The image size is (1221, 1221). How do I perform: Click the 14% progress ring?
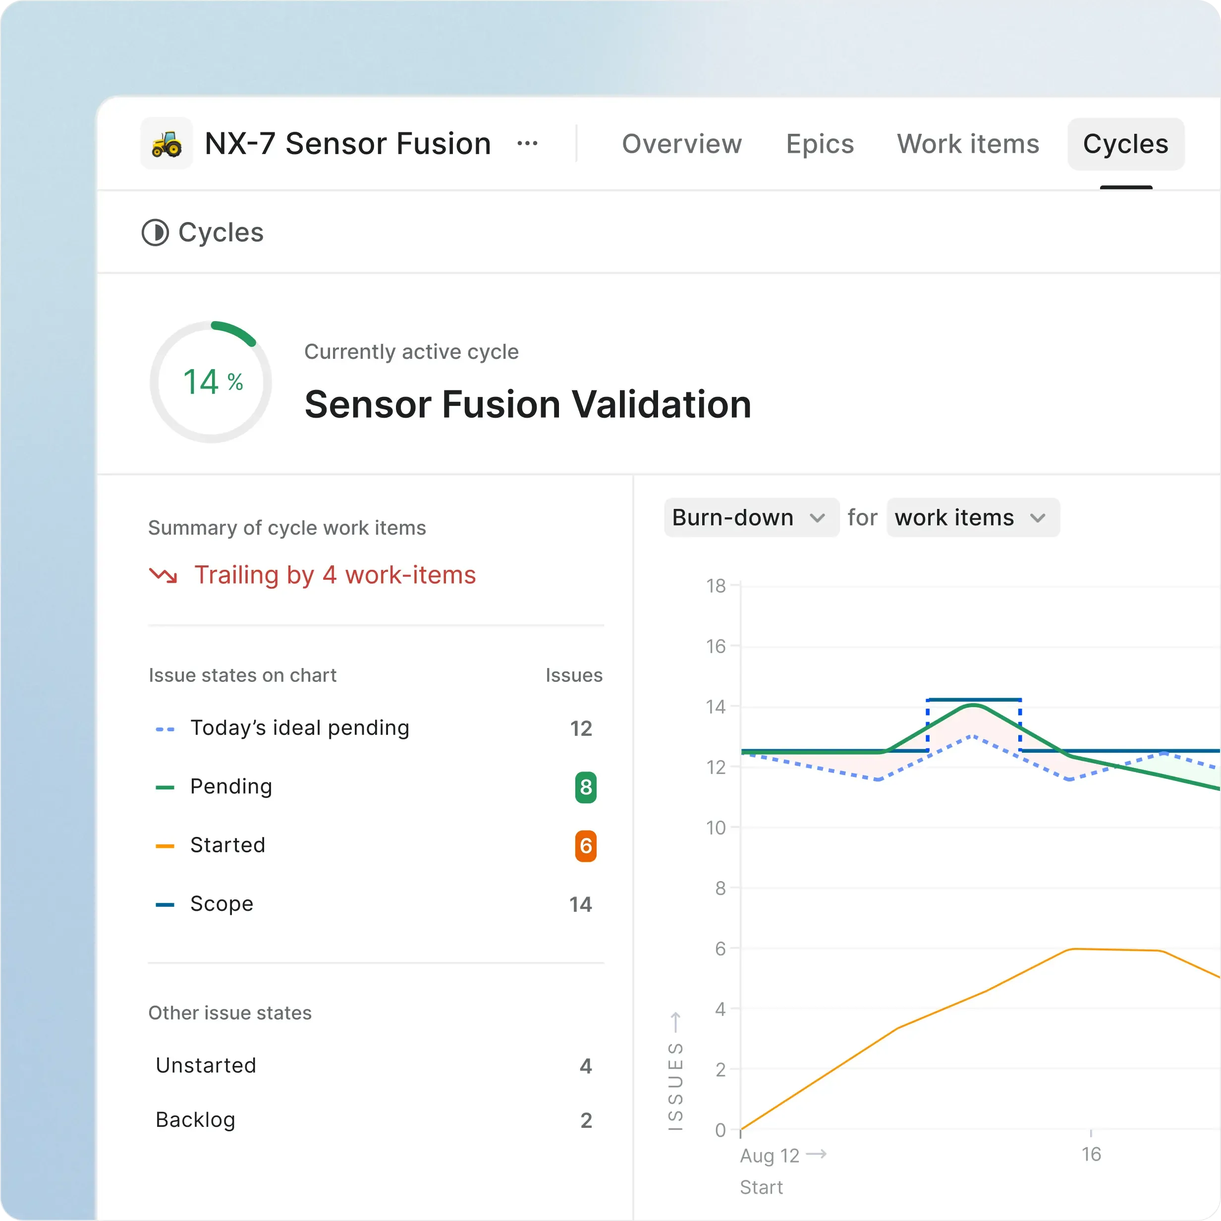tap(211, 382)
